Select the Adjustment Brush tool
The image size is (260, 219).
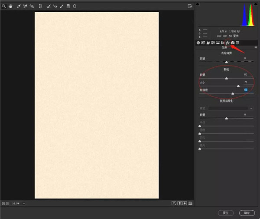point(62,7)
